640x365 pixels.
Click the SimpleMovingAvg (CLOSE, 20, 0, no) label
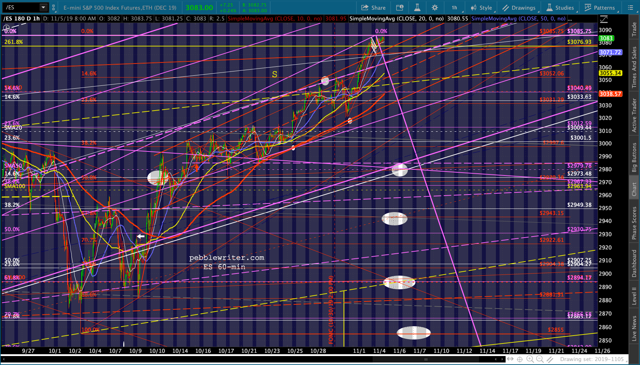pyautogui.click(x=397, y=19)
